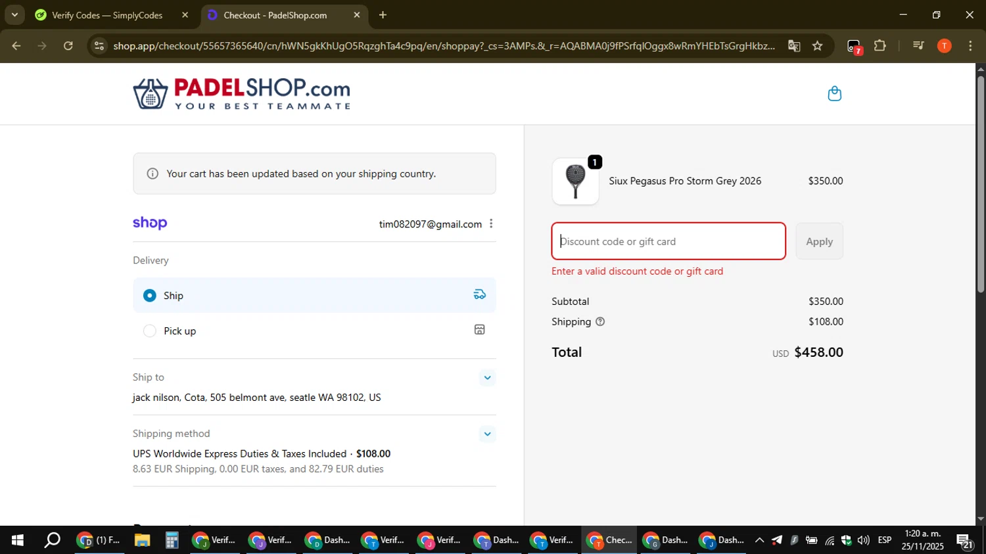Click the scrollbar down arrow
Viewport: 986px width, 554px height.
point(981,519)
